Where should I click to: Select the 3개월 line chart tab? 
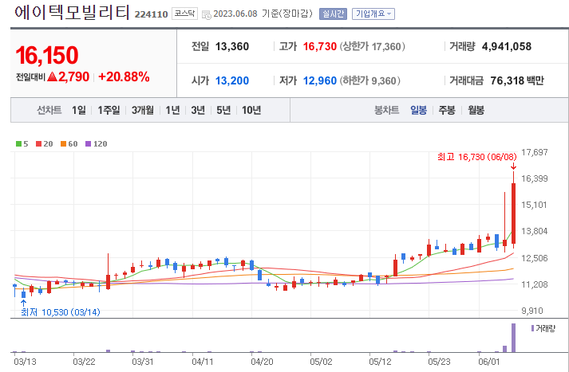[x=143, y=110]
